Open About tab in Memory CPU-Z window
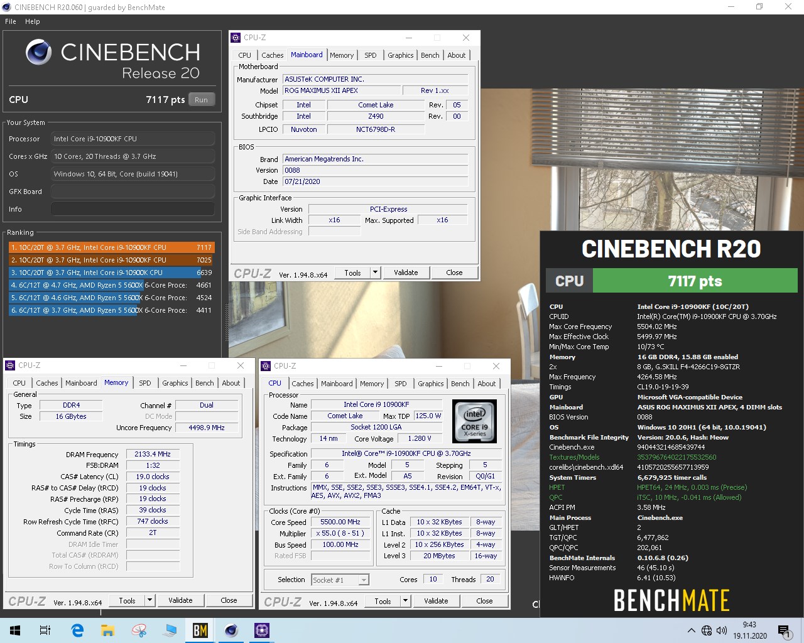Screen dimensions: 804x643 click(231, 383)
